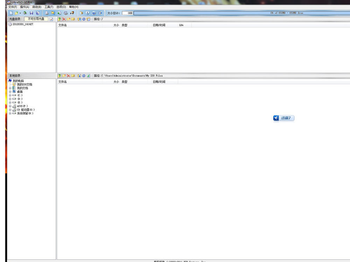
Task: Click the local 路径 field with My ISO Files
Action: (x=225, y=76)
